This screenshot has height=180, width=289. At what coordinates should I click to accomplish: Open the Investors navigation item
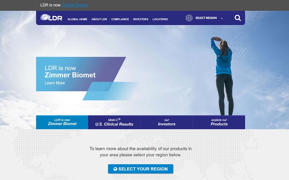[x=141, y=19]
